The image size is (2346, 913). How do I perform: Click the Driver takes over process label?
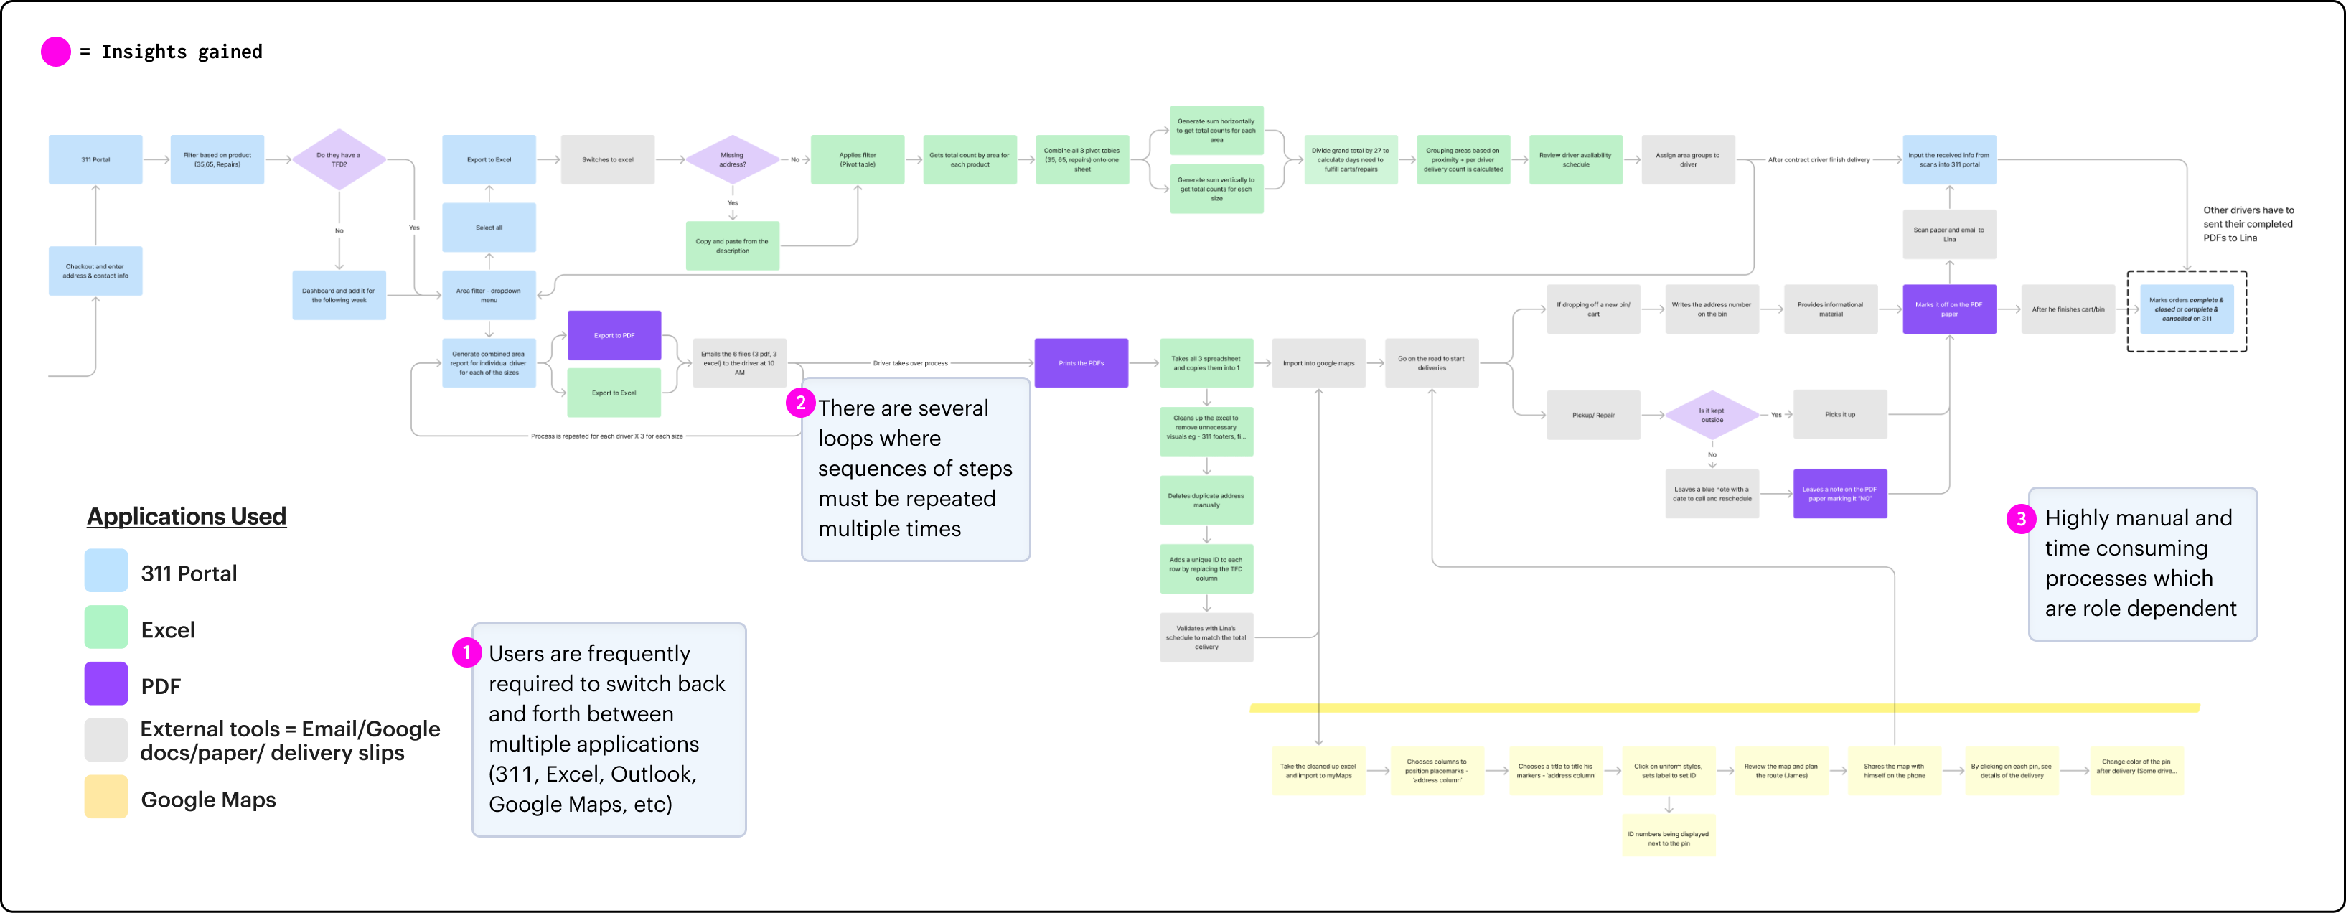point(910,362)
